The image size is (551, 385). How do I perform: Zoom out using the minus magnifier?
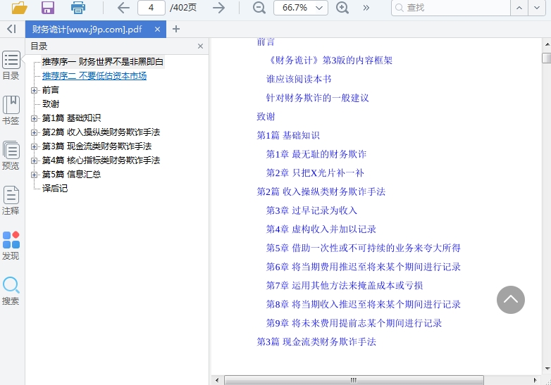(x=259, y=8)
